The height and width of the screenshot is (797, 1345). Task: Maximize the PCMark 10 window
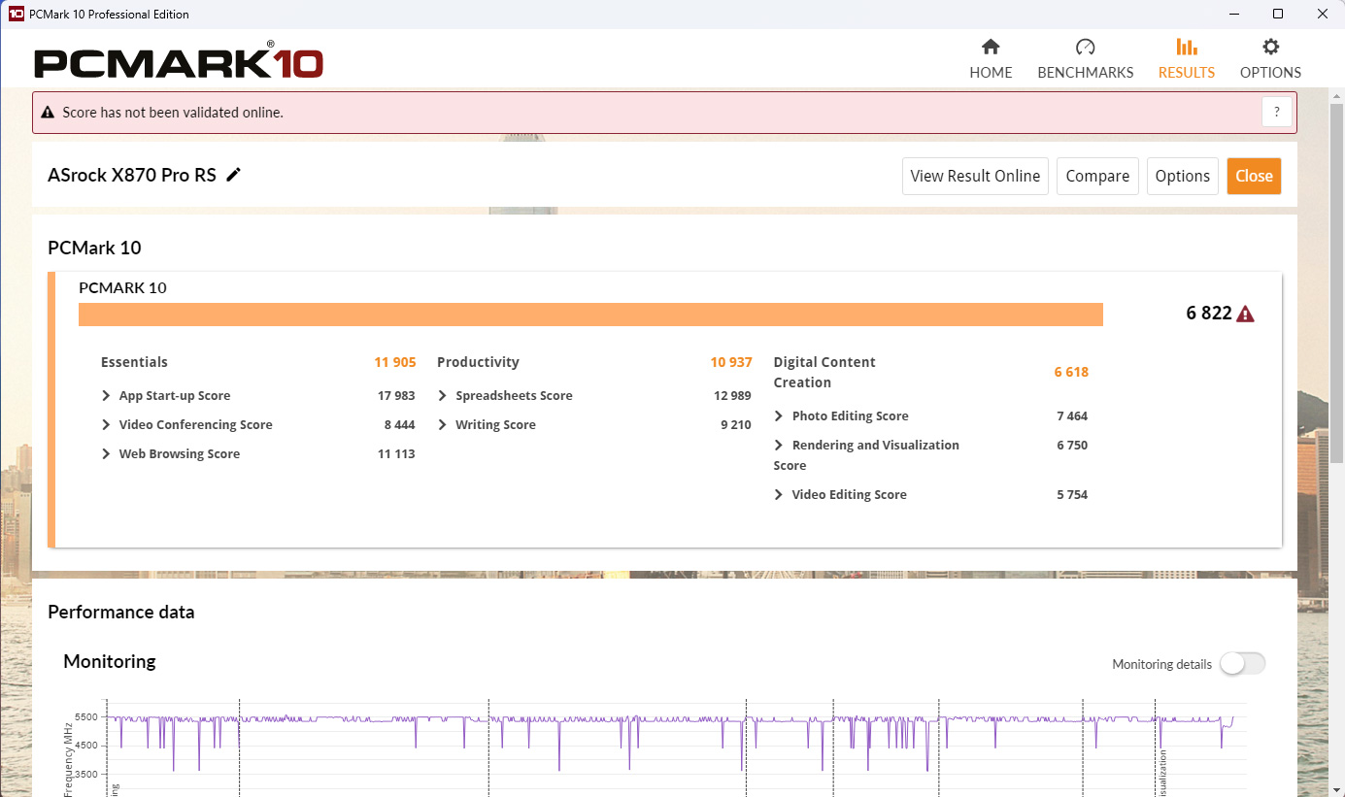(x=1278, y=14)
